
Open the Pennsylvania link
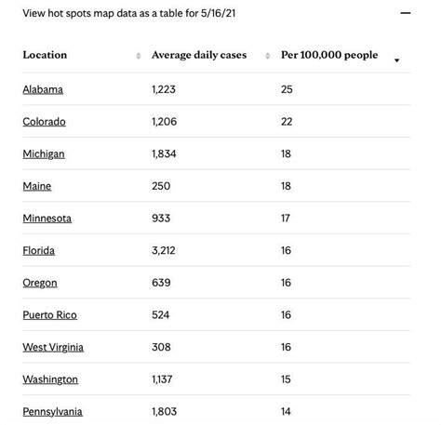(x=52, y=412)
